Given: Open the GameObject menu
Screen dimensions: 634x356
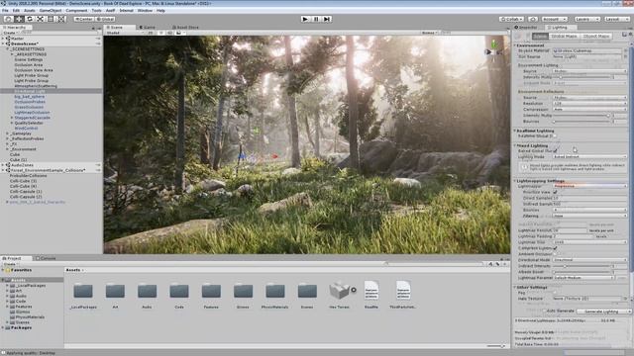Looking at the screenshot, I should click(51, 11).
